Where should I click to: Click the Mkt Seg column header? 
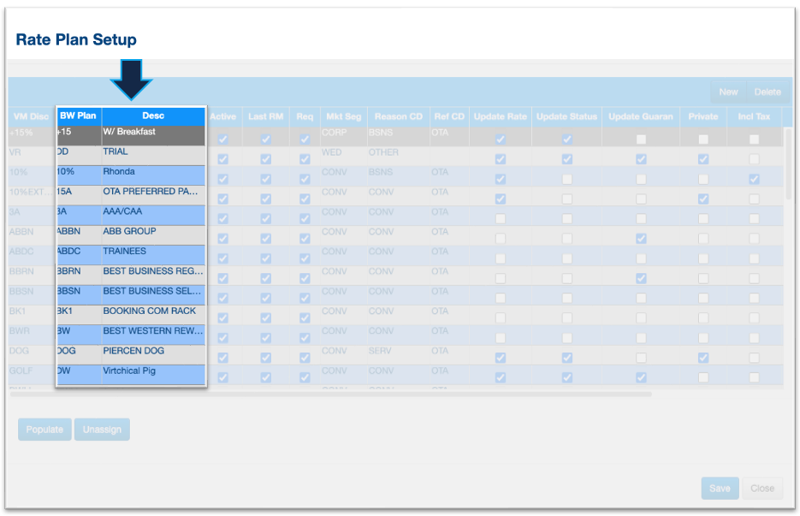click(x=343, y=116)
